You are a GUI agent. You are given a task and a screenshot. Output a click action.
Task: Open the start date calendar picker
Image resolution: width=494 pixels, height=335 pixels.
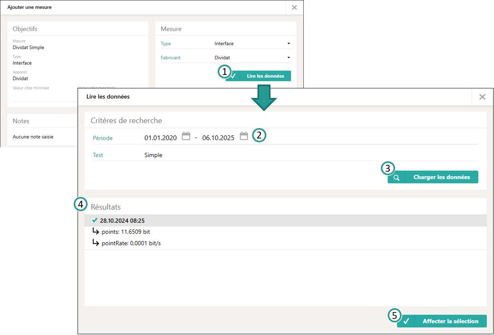pos(186,136)
